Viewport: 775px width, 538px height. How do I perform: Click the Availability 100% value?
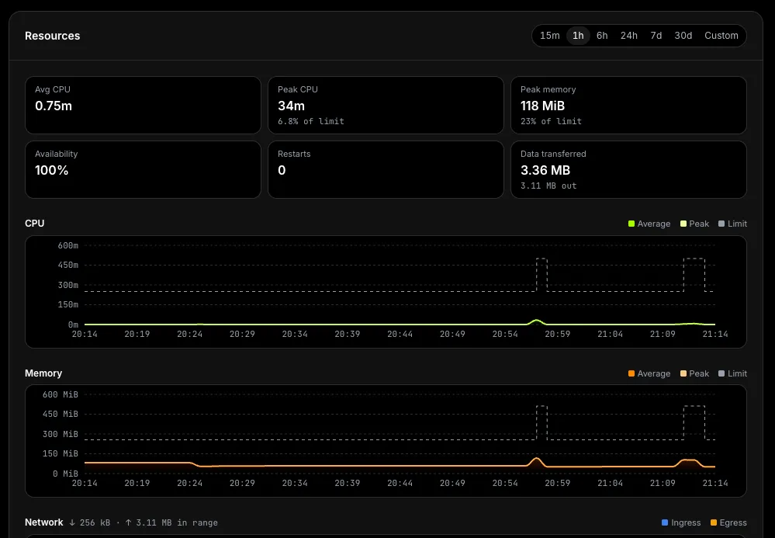click(51, 170)
